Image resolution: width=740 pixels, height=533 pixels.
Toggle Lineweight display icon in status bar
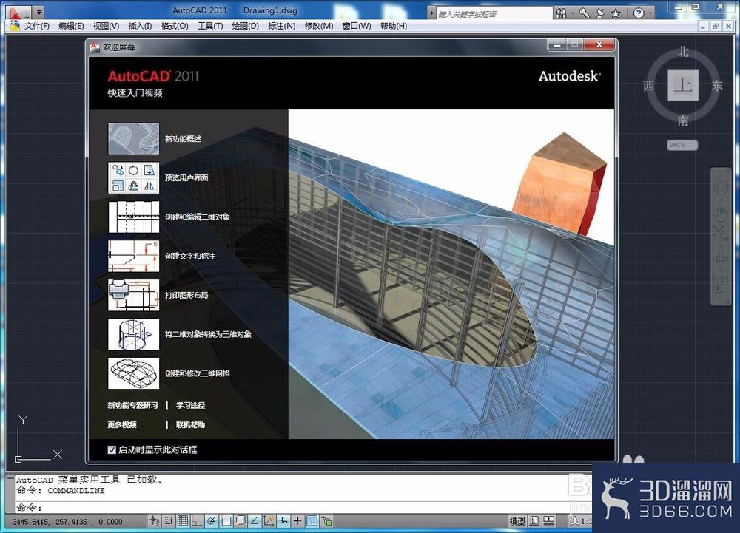click(x=297, y=520)
